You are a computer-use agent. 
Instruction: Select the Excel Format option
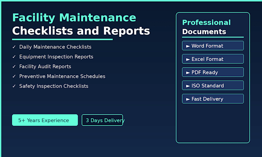(213, 59)
